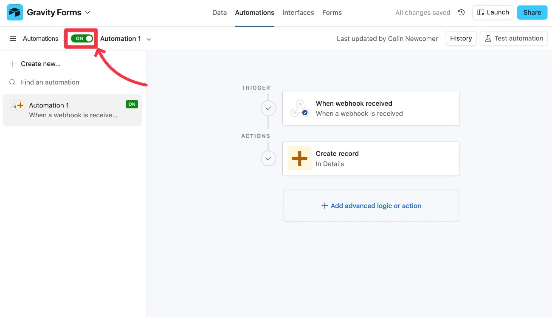Click the webhook icon on the trigger card
This screenshot has width=552, height=317.
[299, 108]
